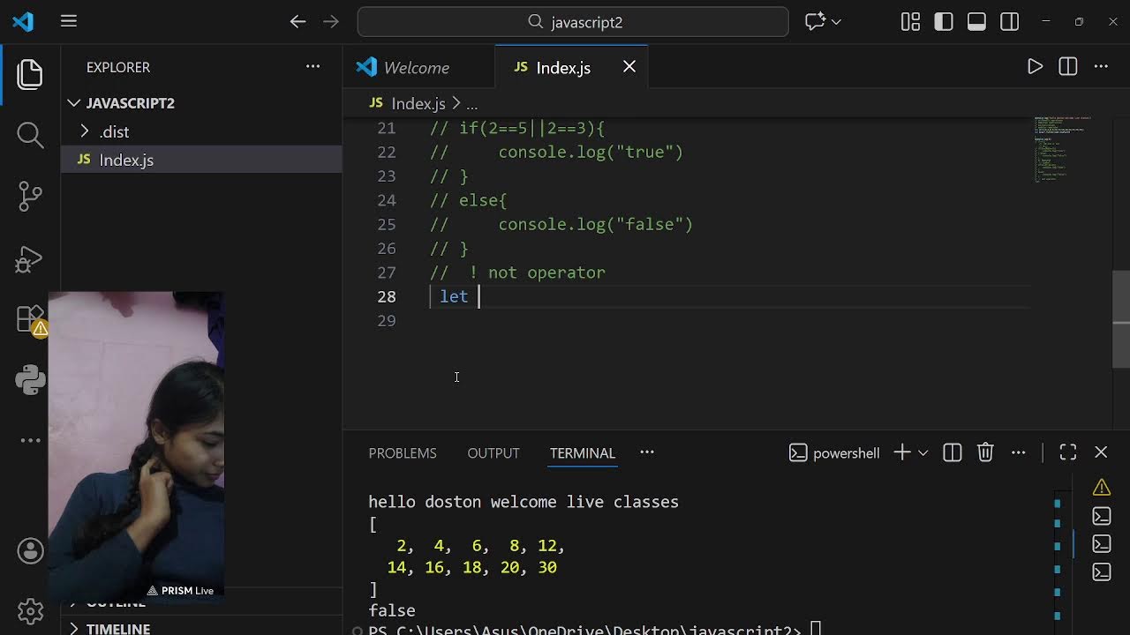Click the "// ! not operator" comment line
The width and height of the screenshot is (1130, 635).
(x=518, y=273)
